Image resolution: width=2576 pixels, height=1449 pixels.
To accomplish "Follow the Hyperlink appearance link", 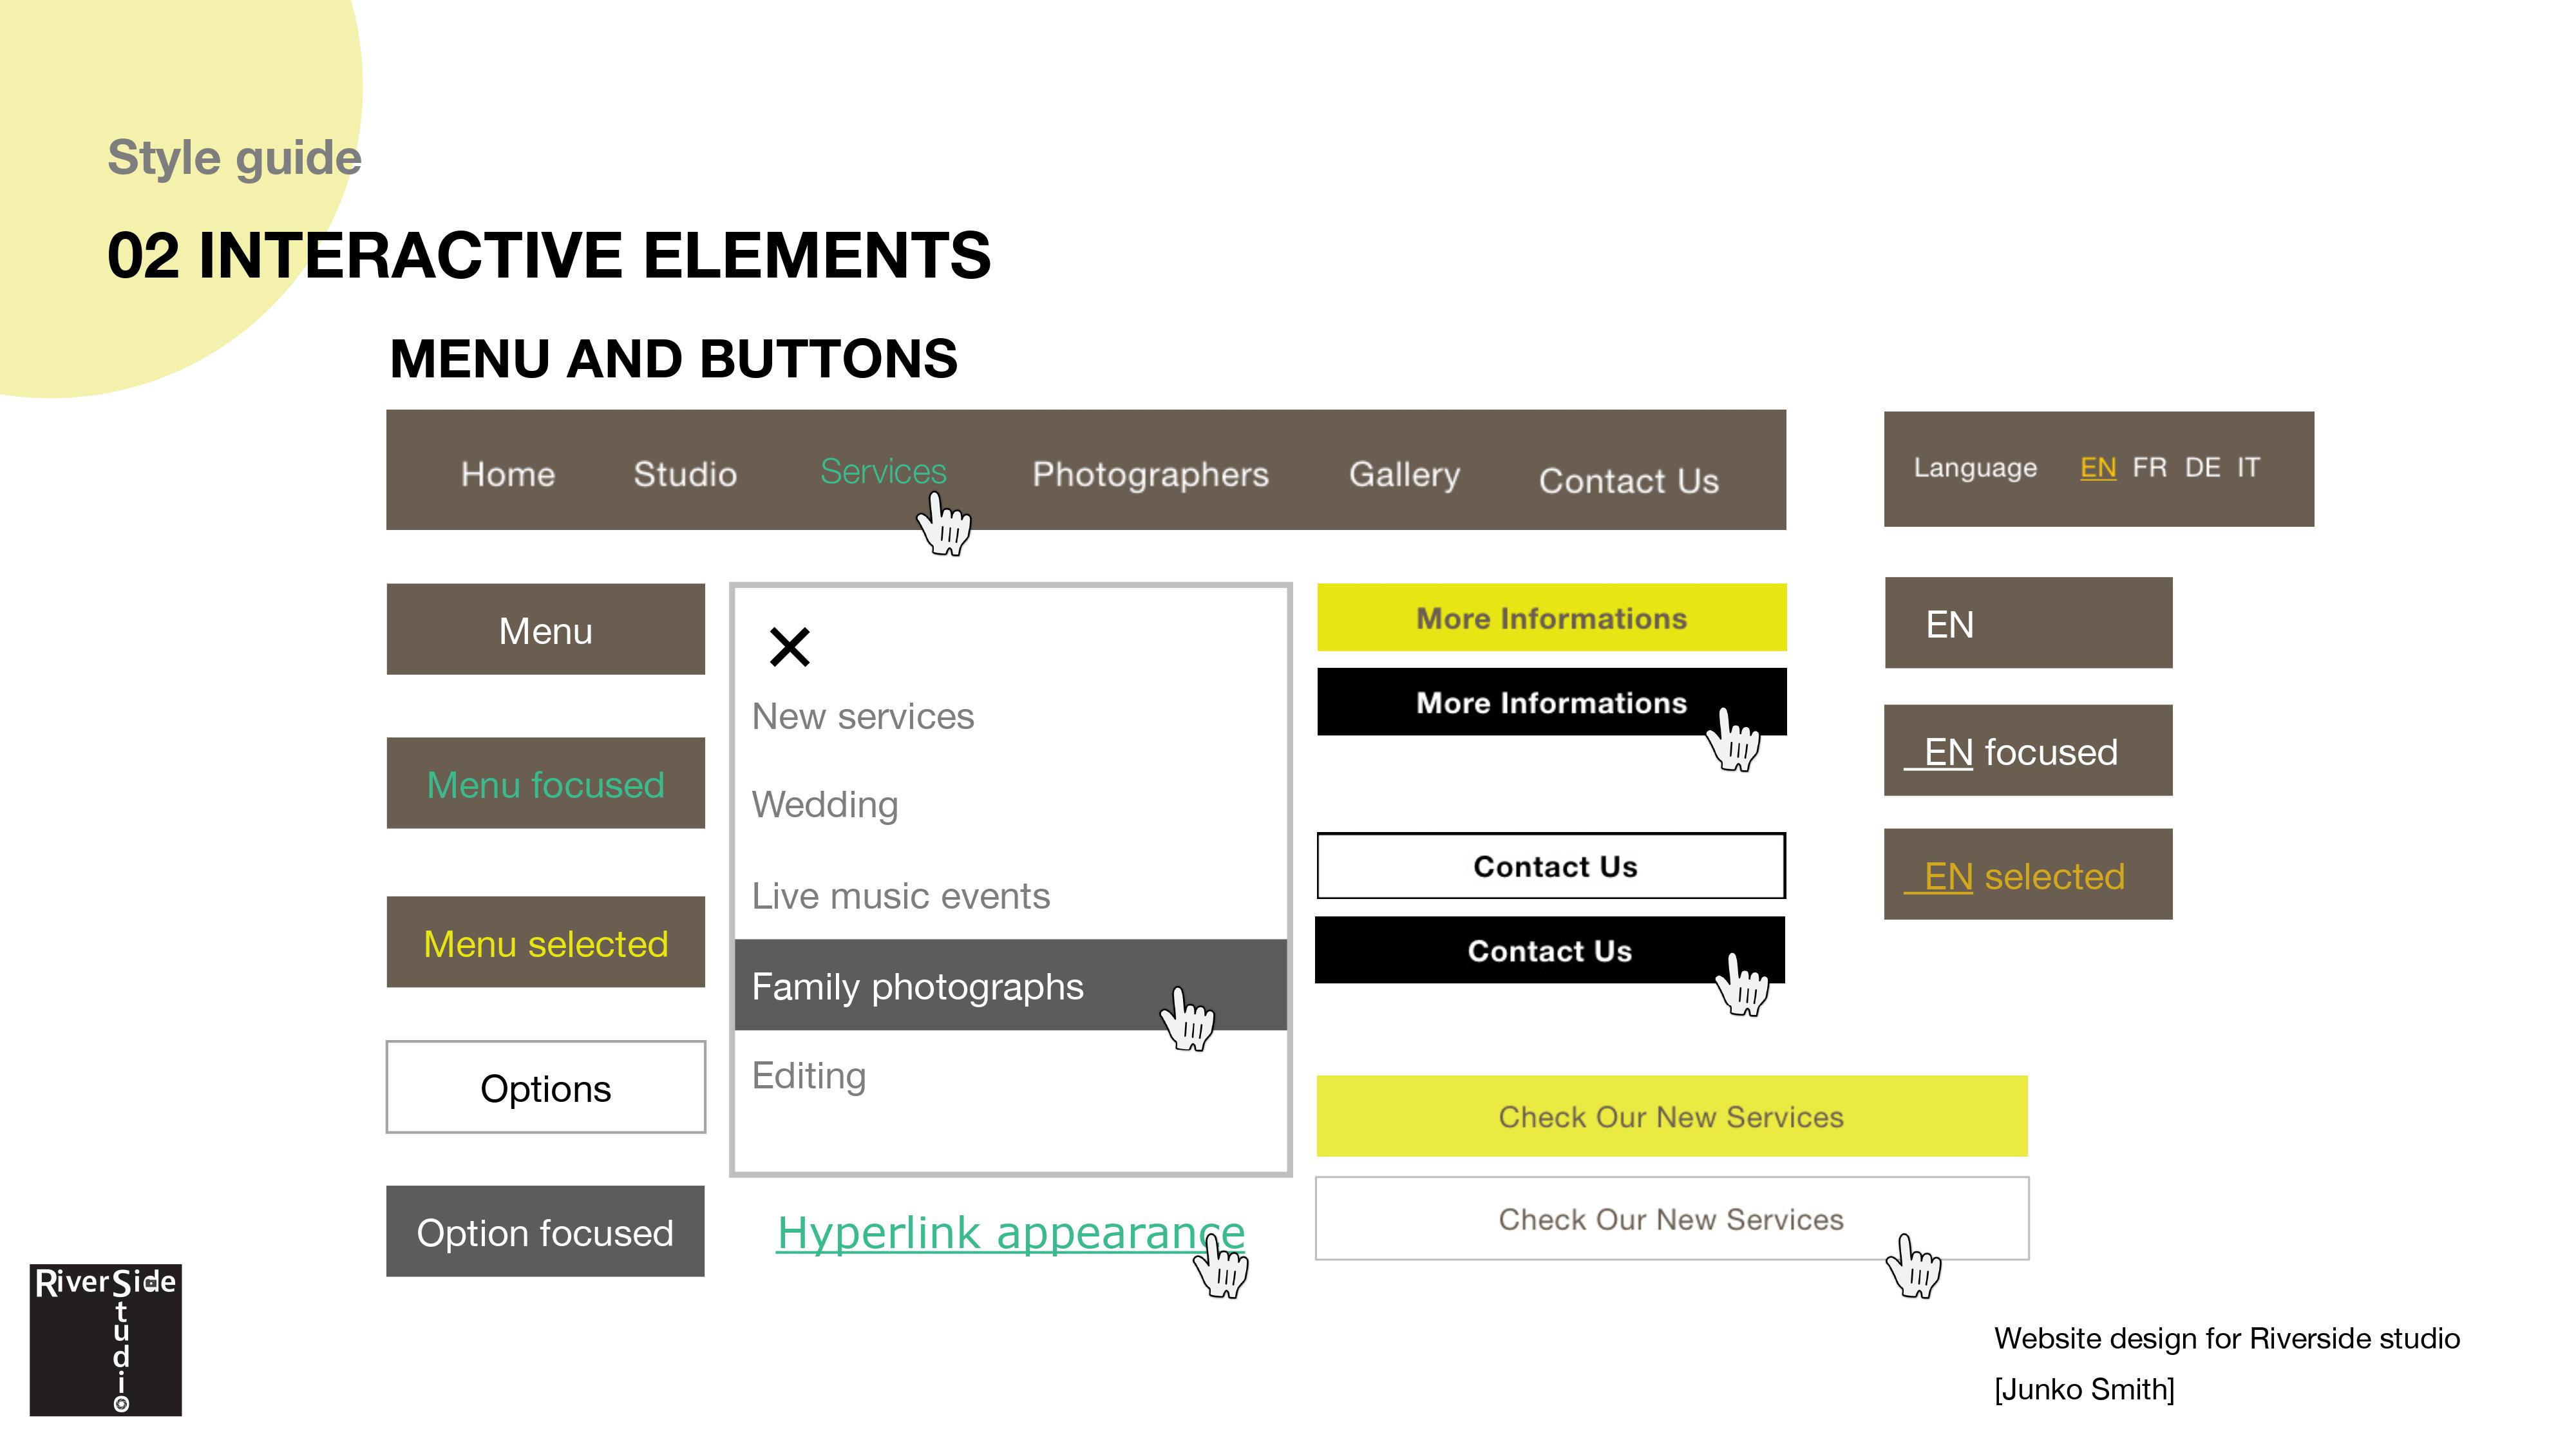I will pos(1010,1232).
